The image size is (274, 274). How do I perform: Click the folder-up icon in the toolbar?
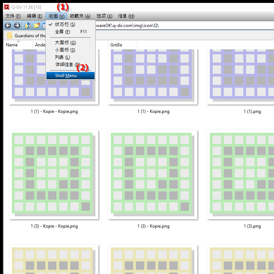point(28,26)
